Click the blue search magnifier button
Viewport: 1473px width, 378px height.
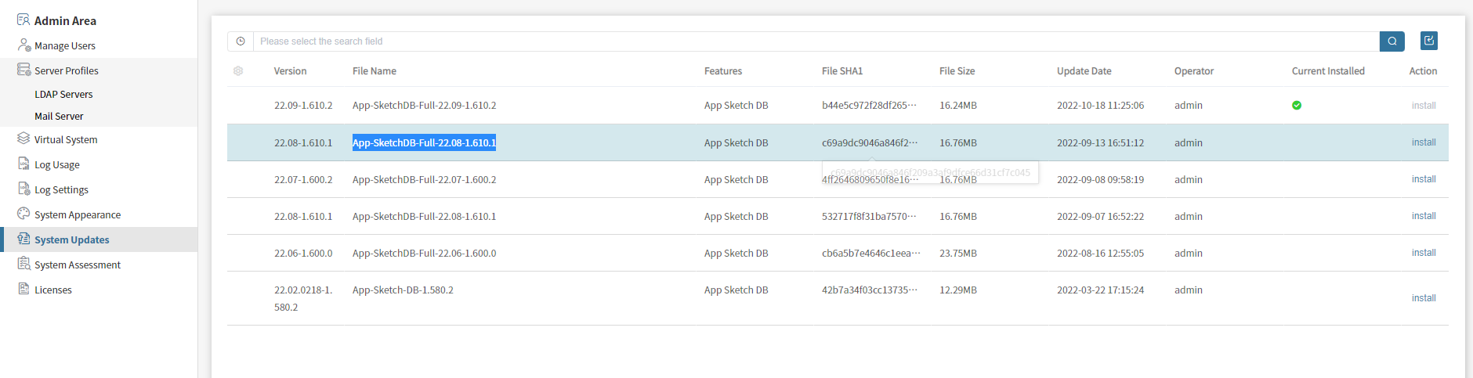tap(1392, 41)
